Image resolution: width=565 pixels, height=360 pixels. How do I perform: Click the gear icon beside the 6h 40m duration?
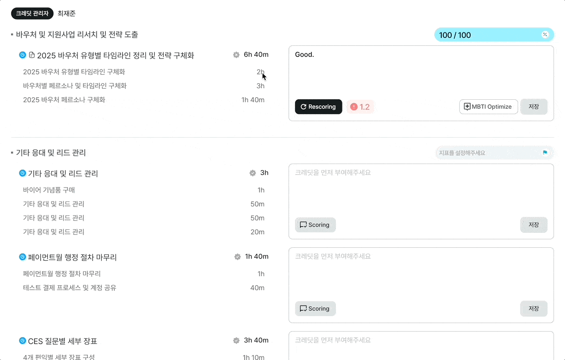[x=236, y=55]
